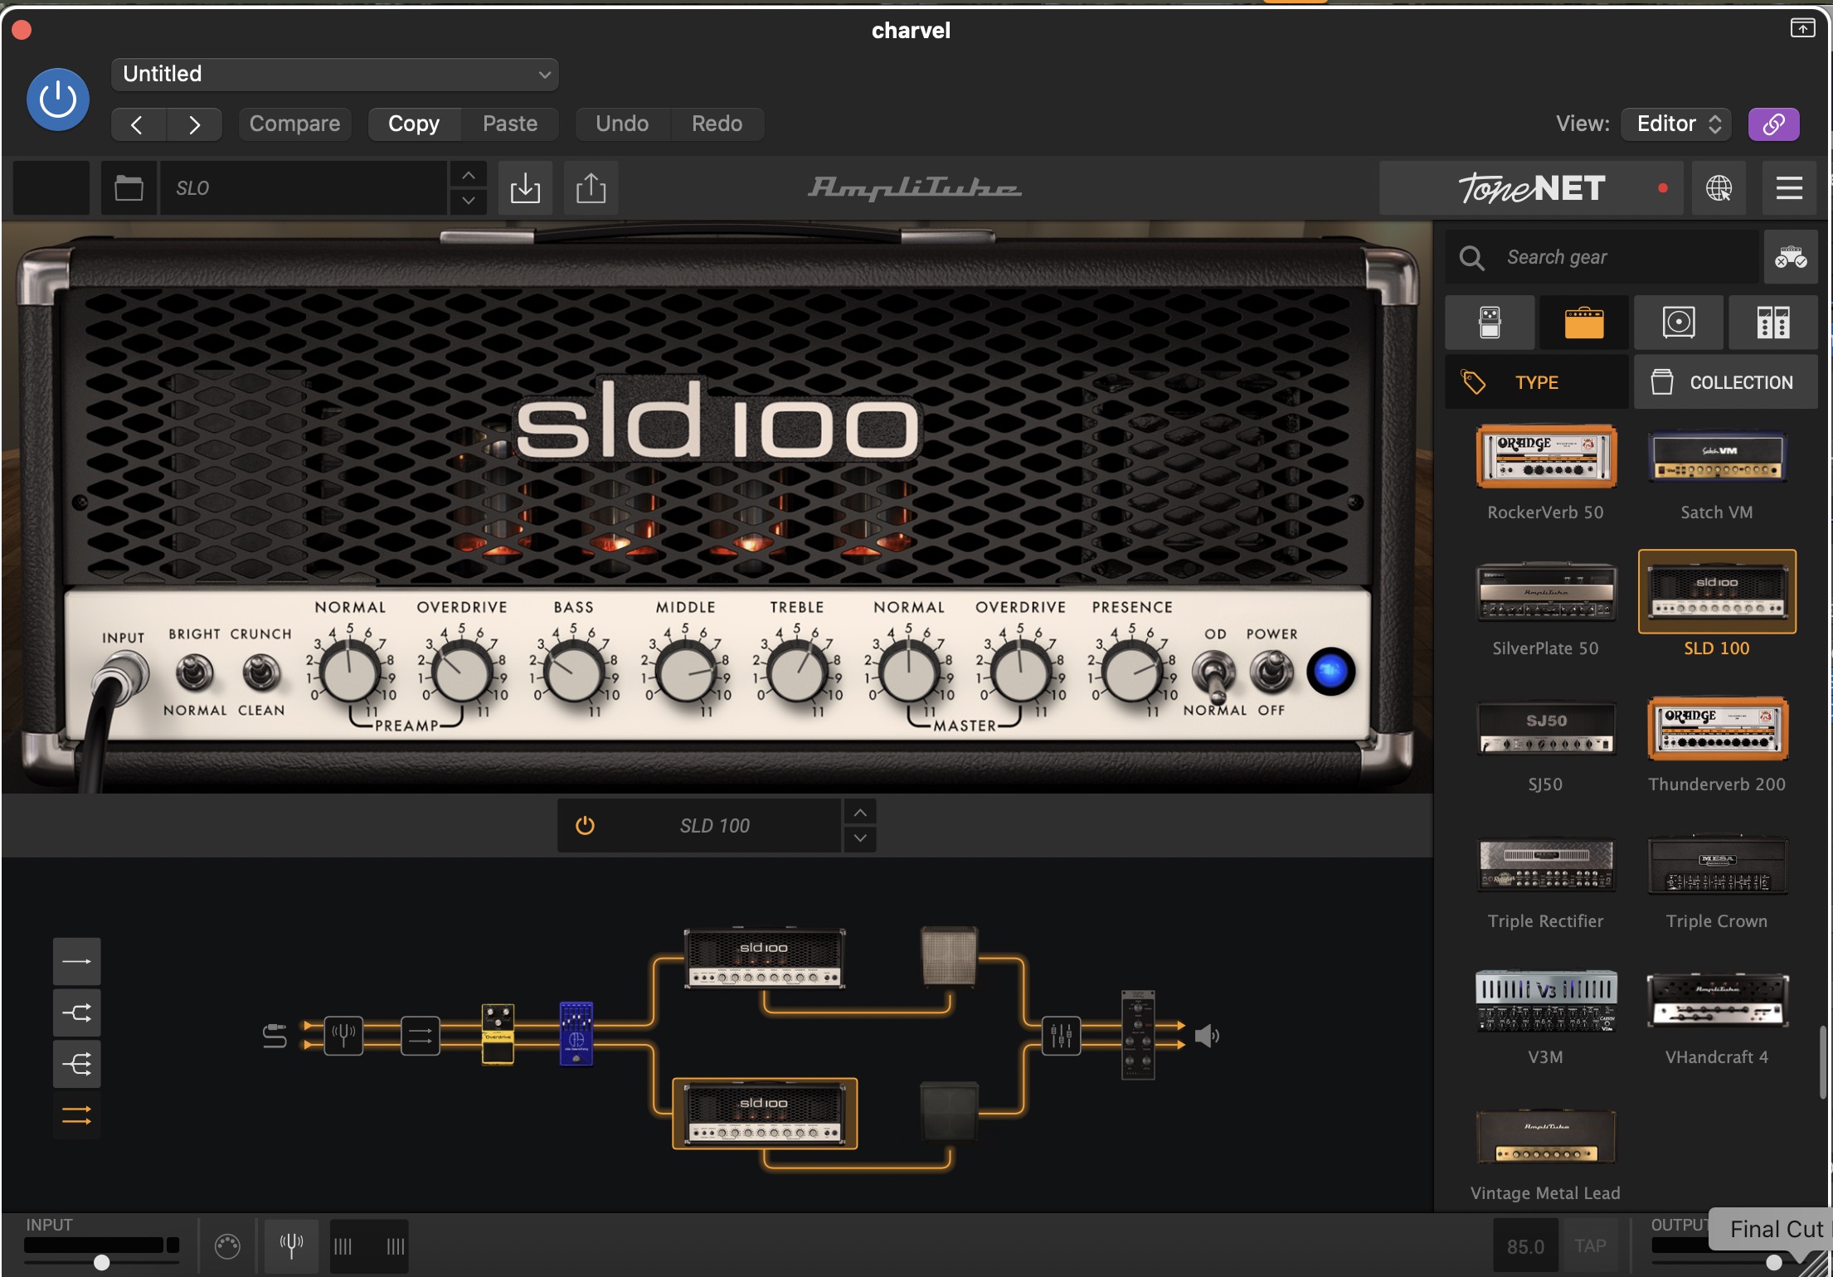The height and width of the screenshot is (1277, 1833).
Task: Select the TYPE filter tab
Action: pos(1537,382)
